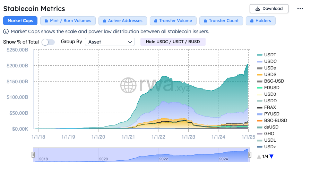Click the lock icon on Mint / Burn Volumes tab
The width and height of the screenshot is (311, 169).
[46, 21]
